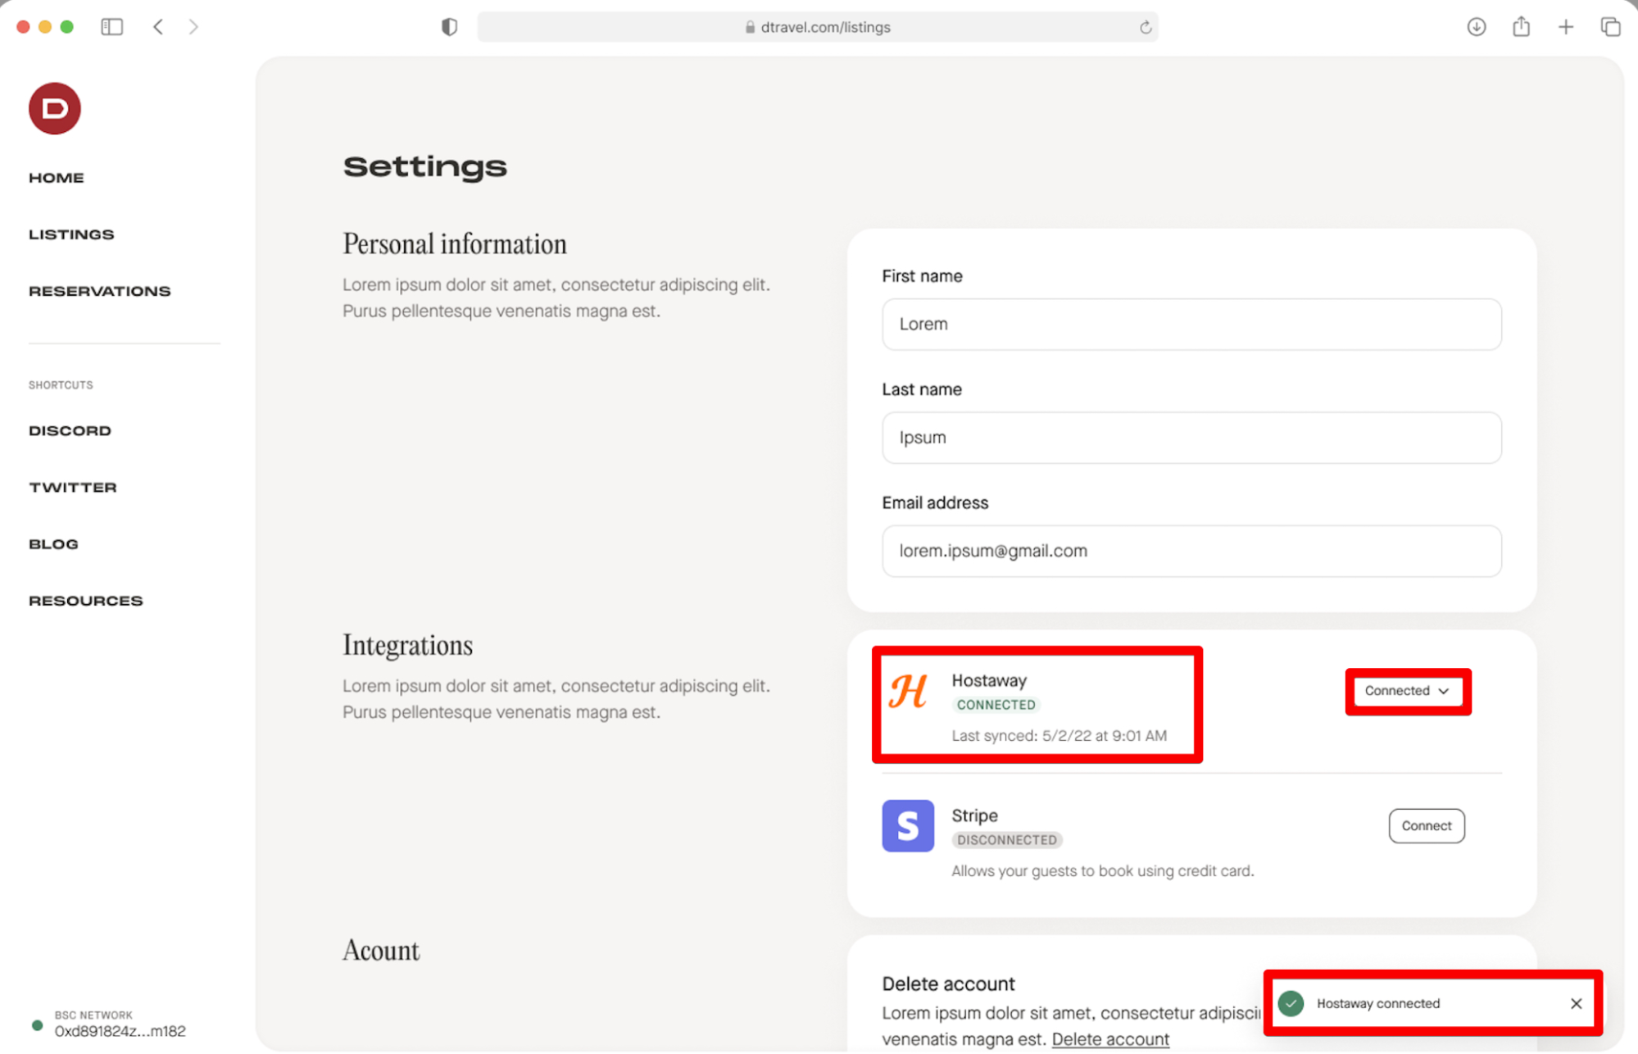This screenshot has height=1054, width=1638.
Task: Click the lock icon in the address bar
Action: pyautogui.click(x=750, y=27)
